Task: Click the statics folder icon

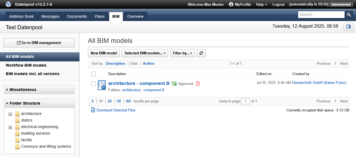Action: click(17, 120)
